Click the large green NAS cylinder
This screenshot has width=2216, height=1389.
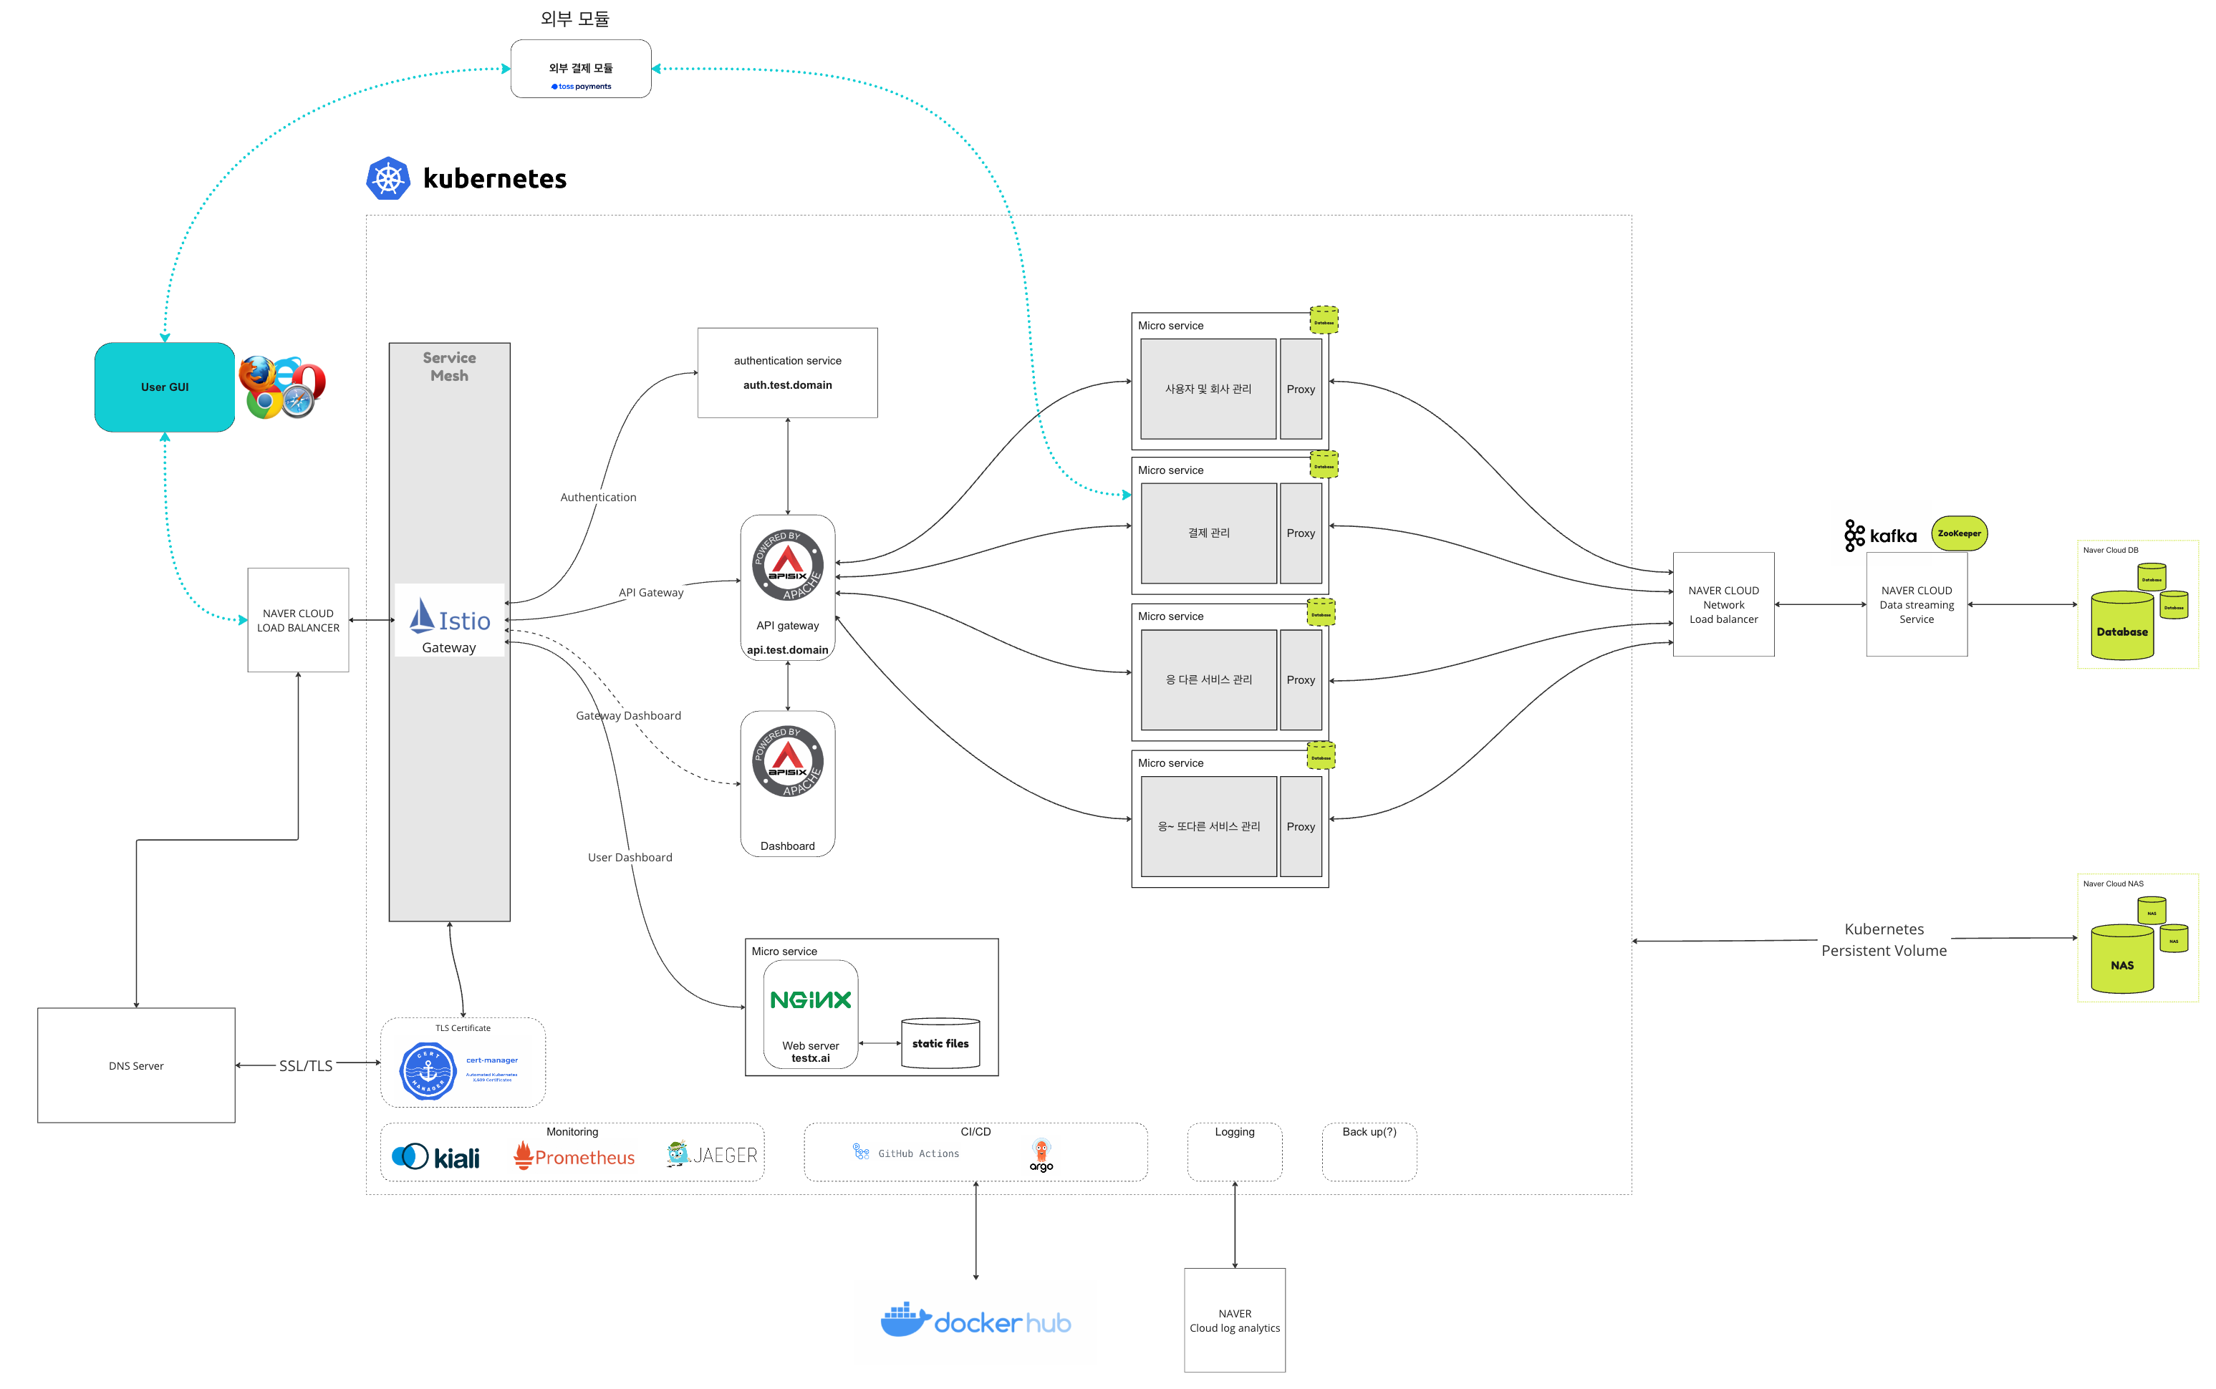tap(2121, 961)
